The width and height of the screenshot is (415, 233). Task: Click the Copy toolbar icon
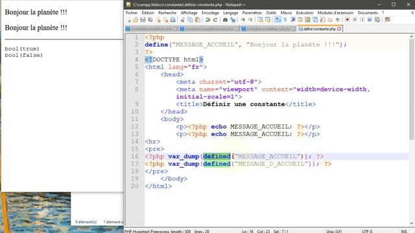tap(190, 20)
